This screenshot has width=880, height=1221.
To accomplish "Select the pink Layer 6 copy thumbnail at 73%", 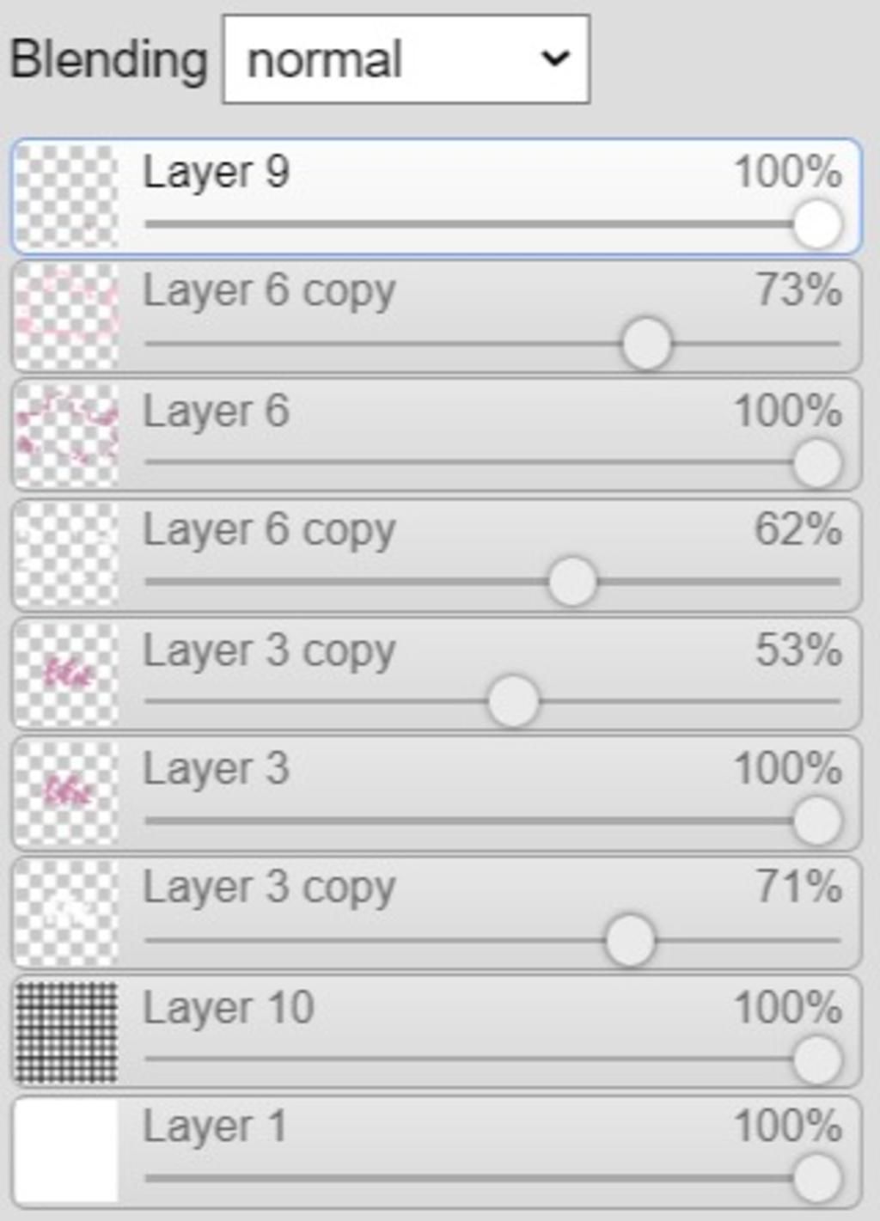I will 67,316.
